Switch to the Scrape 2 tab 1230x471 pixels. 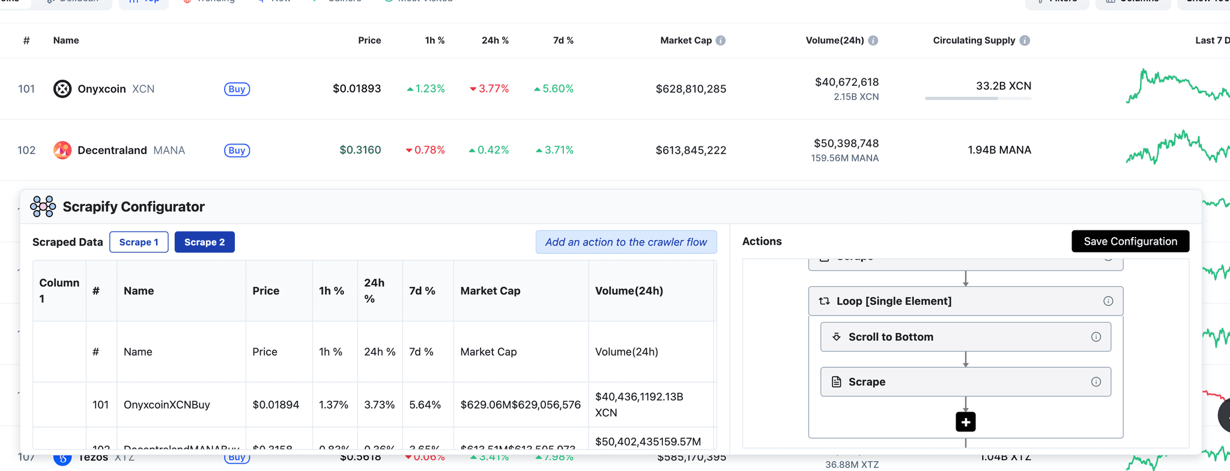click(x=204, y=242)
